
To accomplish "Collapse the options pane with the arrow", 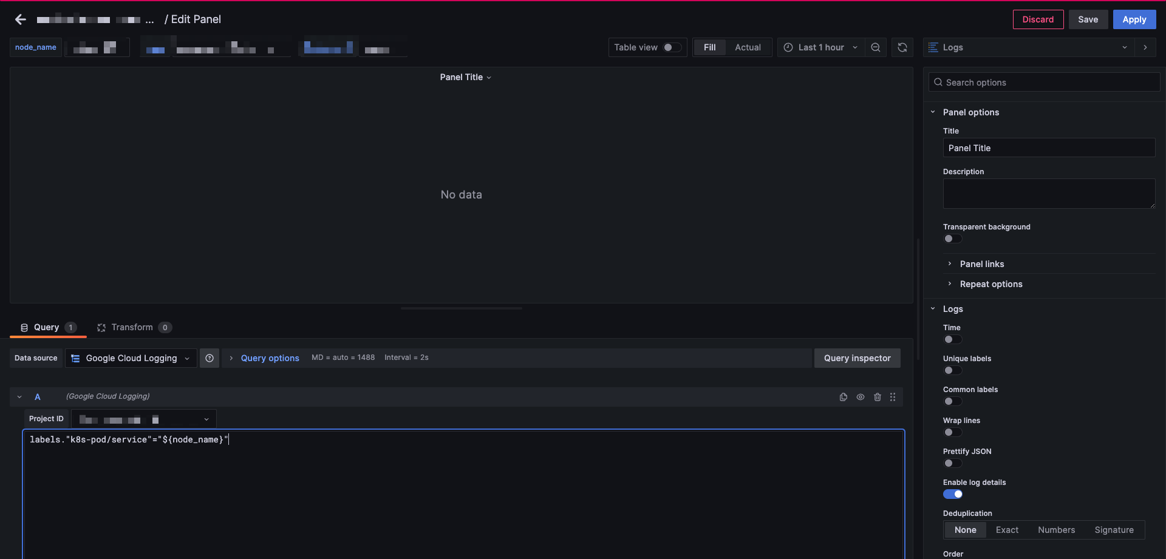I will pos(1146,47).
